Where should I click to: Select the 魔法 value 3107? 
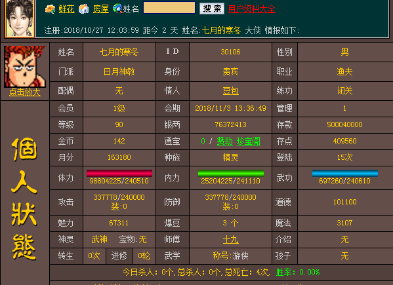coord(345,223)
